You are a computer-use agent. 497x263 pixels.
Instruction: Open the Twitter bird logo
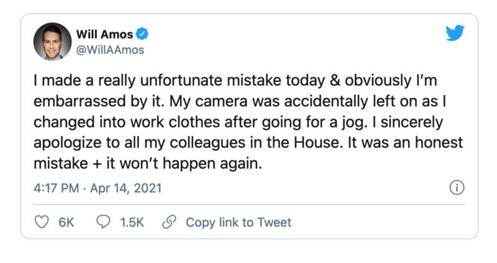455,33
